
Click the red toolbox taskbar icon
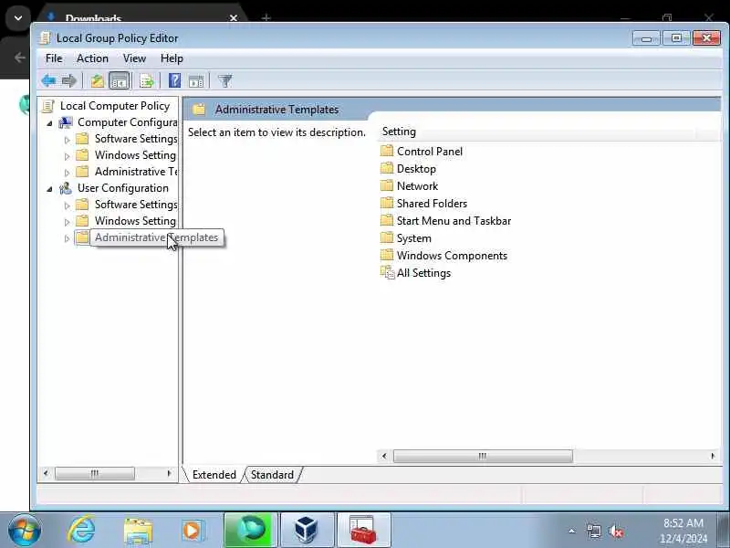[x=363, y=531]
